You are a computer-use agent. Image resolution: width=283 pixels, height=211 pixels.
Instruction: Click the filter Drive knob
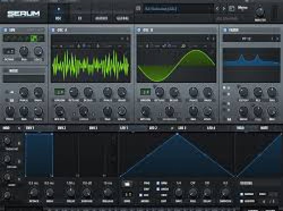pyautogui.click(x=243, y=111)
